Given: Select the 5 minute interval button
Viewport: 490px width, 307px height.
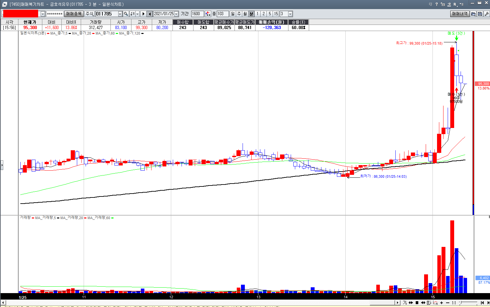Looking at the screenshot, I should tap(270, 14).
